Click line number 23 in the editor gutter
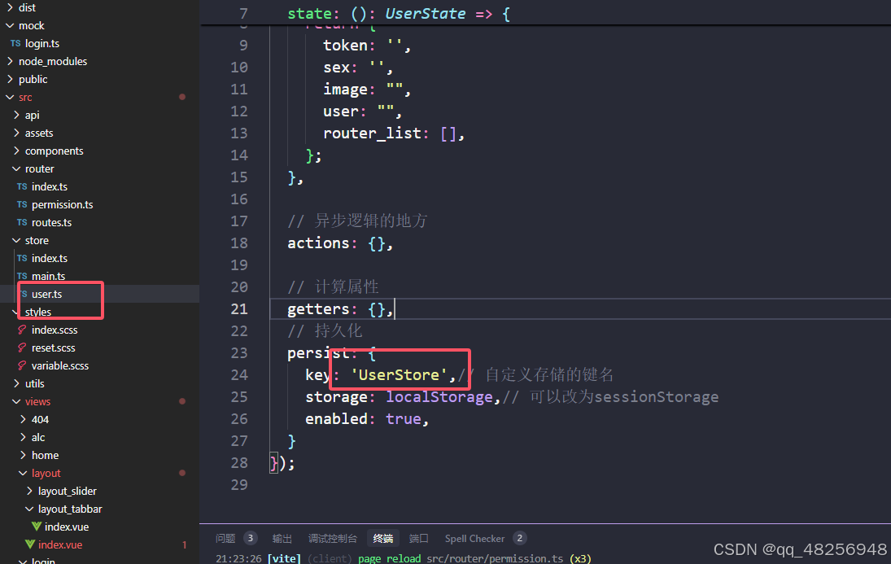Image resolution: width=891 pixels, height=564 pixels. pos(238,352)
